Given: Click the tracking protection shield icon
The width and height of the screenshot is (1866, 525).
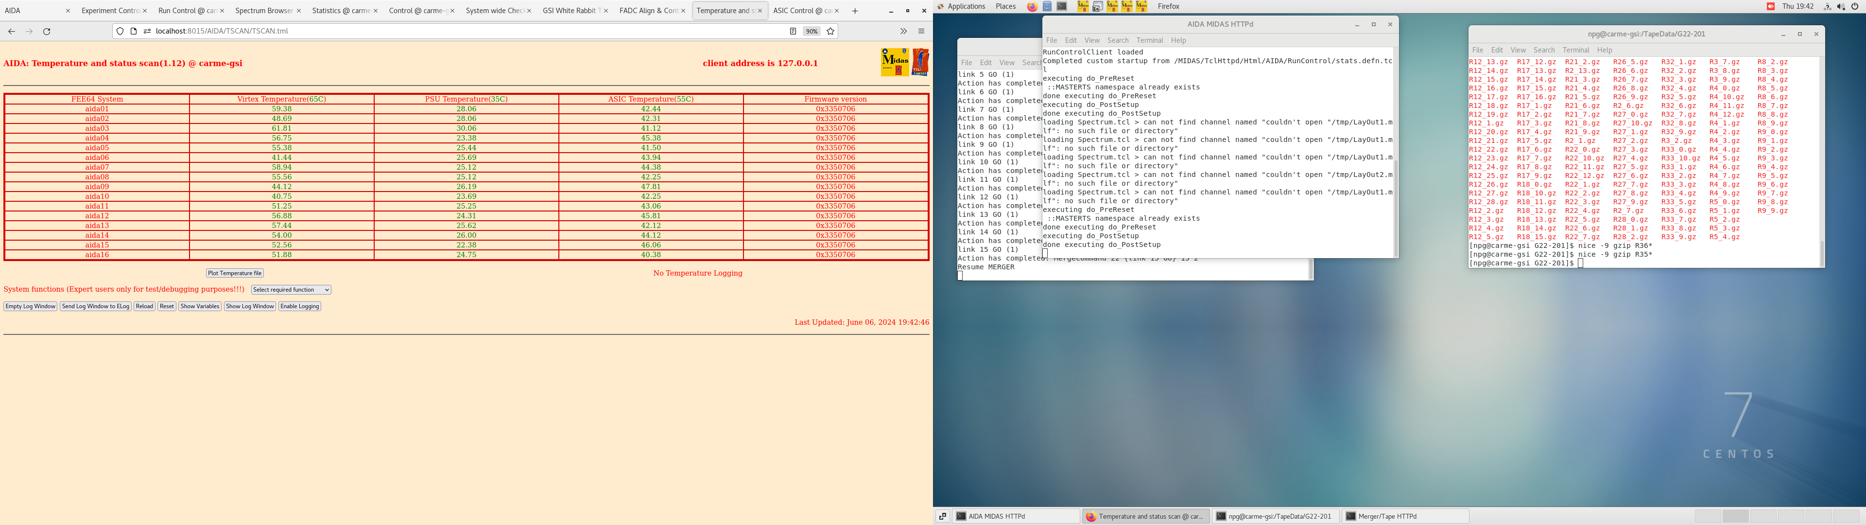Looking at the screenshot, I should (120, 31).
